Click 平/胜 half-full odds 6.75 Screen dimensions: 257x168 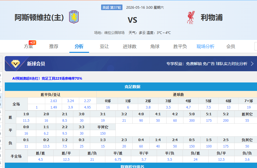(x=118, y=160)
